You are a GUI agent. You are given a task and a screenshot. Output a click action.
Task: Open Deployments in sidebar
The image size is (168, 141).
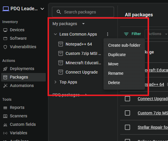[22, 69]
